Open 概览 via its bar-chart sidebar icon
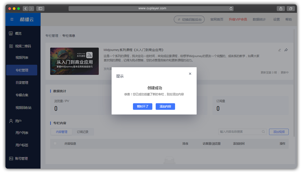 pos(10,33)
